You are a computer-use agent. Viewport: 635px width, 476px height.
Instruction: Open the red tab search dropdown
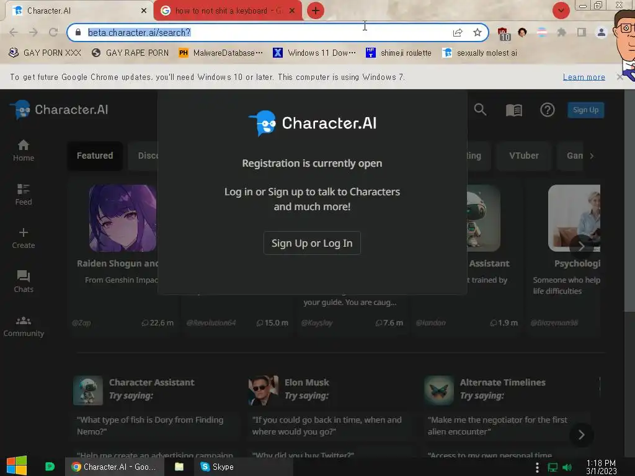tap(561, 11)
